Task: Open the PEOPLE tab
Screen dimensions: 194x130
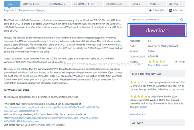Action: [x=157, y=4]
